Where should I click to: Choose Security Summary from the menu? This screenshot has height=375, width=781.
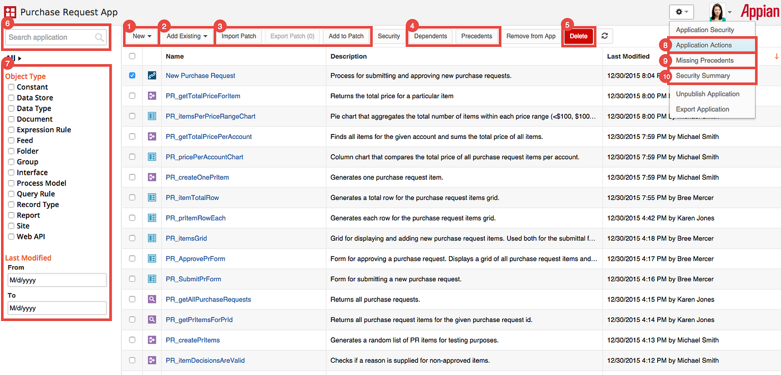pos(712,75)
